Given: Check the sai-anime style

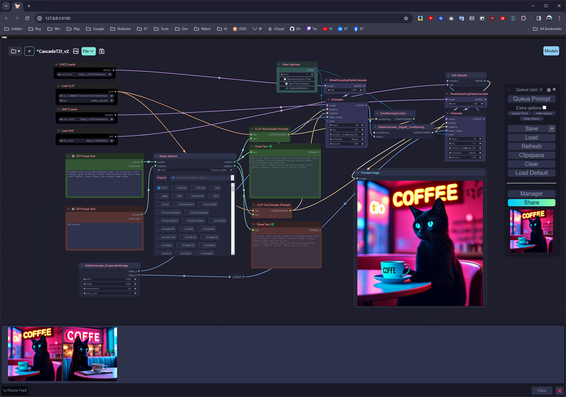Looking at the screenshot, I should pos(182,229).
